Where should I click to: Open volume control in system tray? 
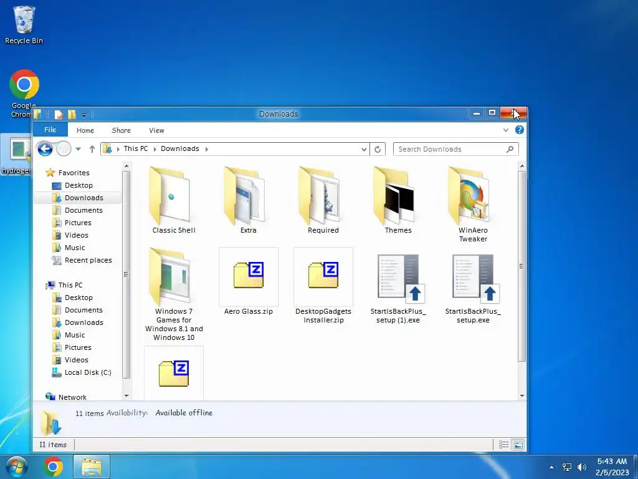582,467
